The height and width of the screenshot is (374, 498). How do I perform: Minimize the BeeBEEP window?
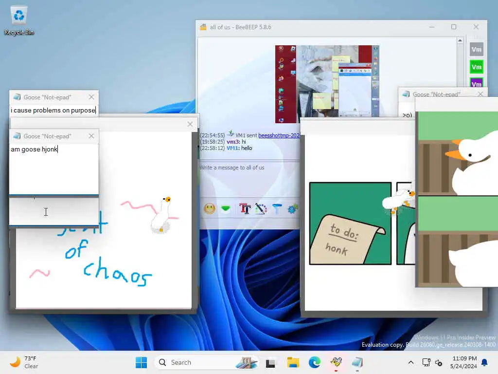tap(432, 27)
